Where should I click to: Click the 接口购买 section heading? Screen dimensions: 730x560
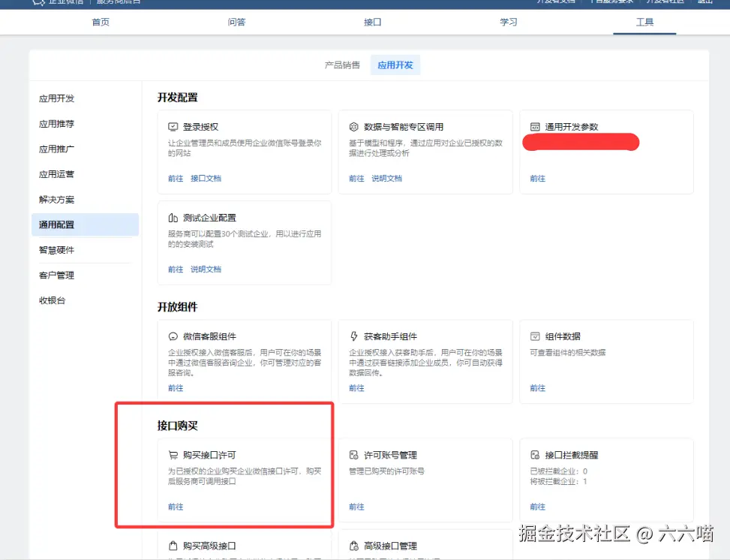click(x=177, y=426)
